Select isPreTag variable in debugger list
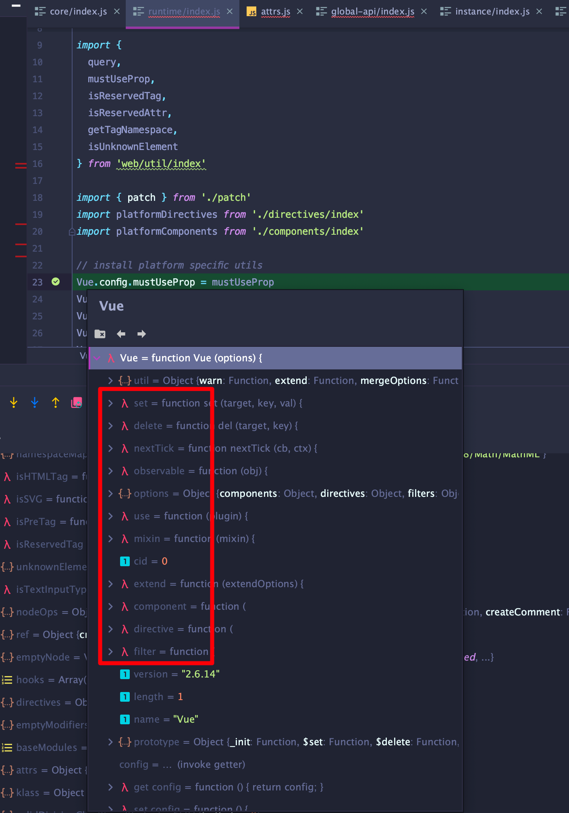Image resolution: width=569 pixels, height=813 pixels. (x=44, y=522)
